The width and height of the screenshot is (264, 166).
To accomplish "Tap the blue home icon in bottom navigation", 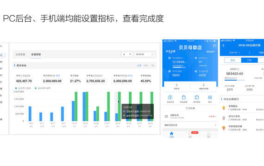I will pos(171,134).
